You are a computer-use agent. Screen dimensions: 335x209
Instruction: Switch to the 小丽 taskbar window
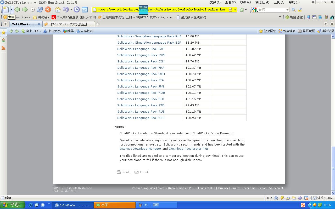[115, 205]
